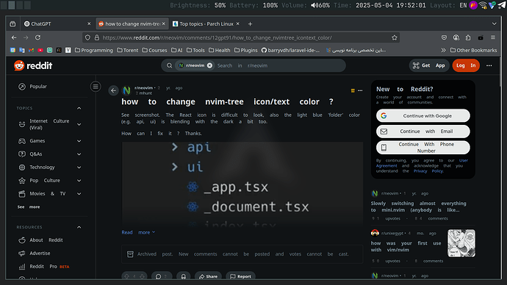This screenshot has width=507, height=285.
Task: Remove the r/neovim search filter chip
Action: [x=209, y=65]
